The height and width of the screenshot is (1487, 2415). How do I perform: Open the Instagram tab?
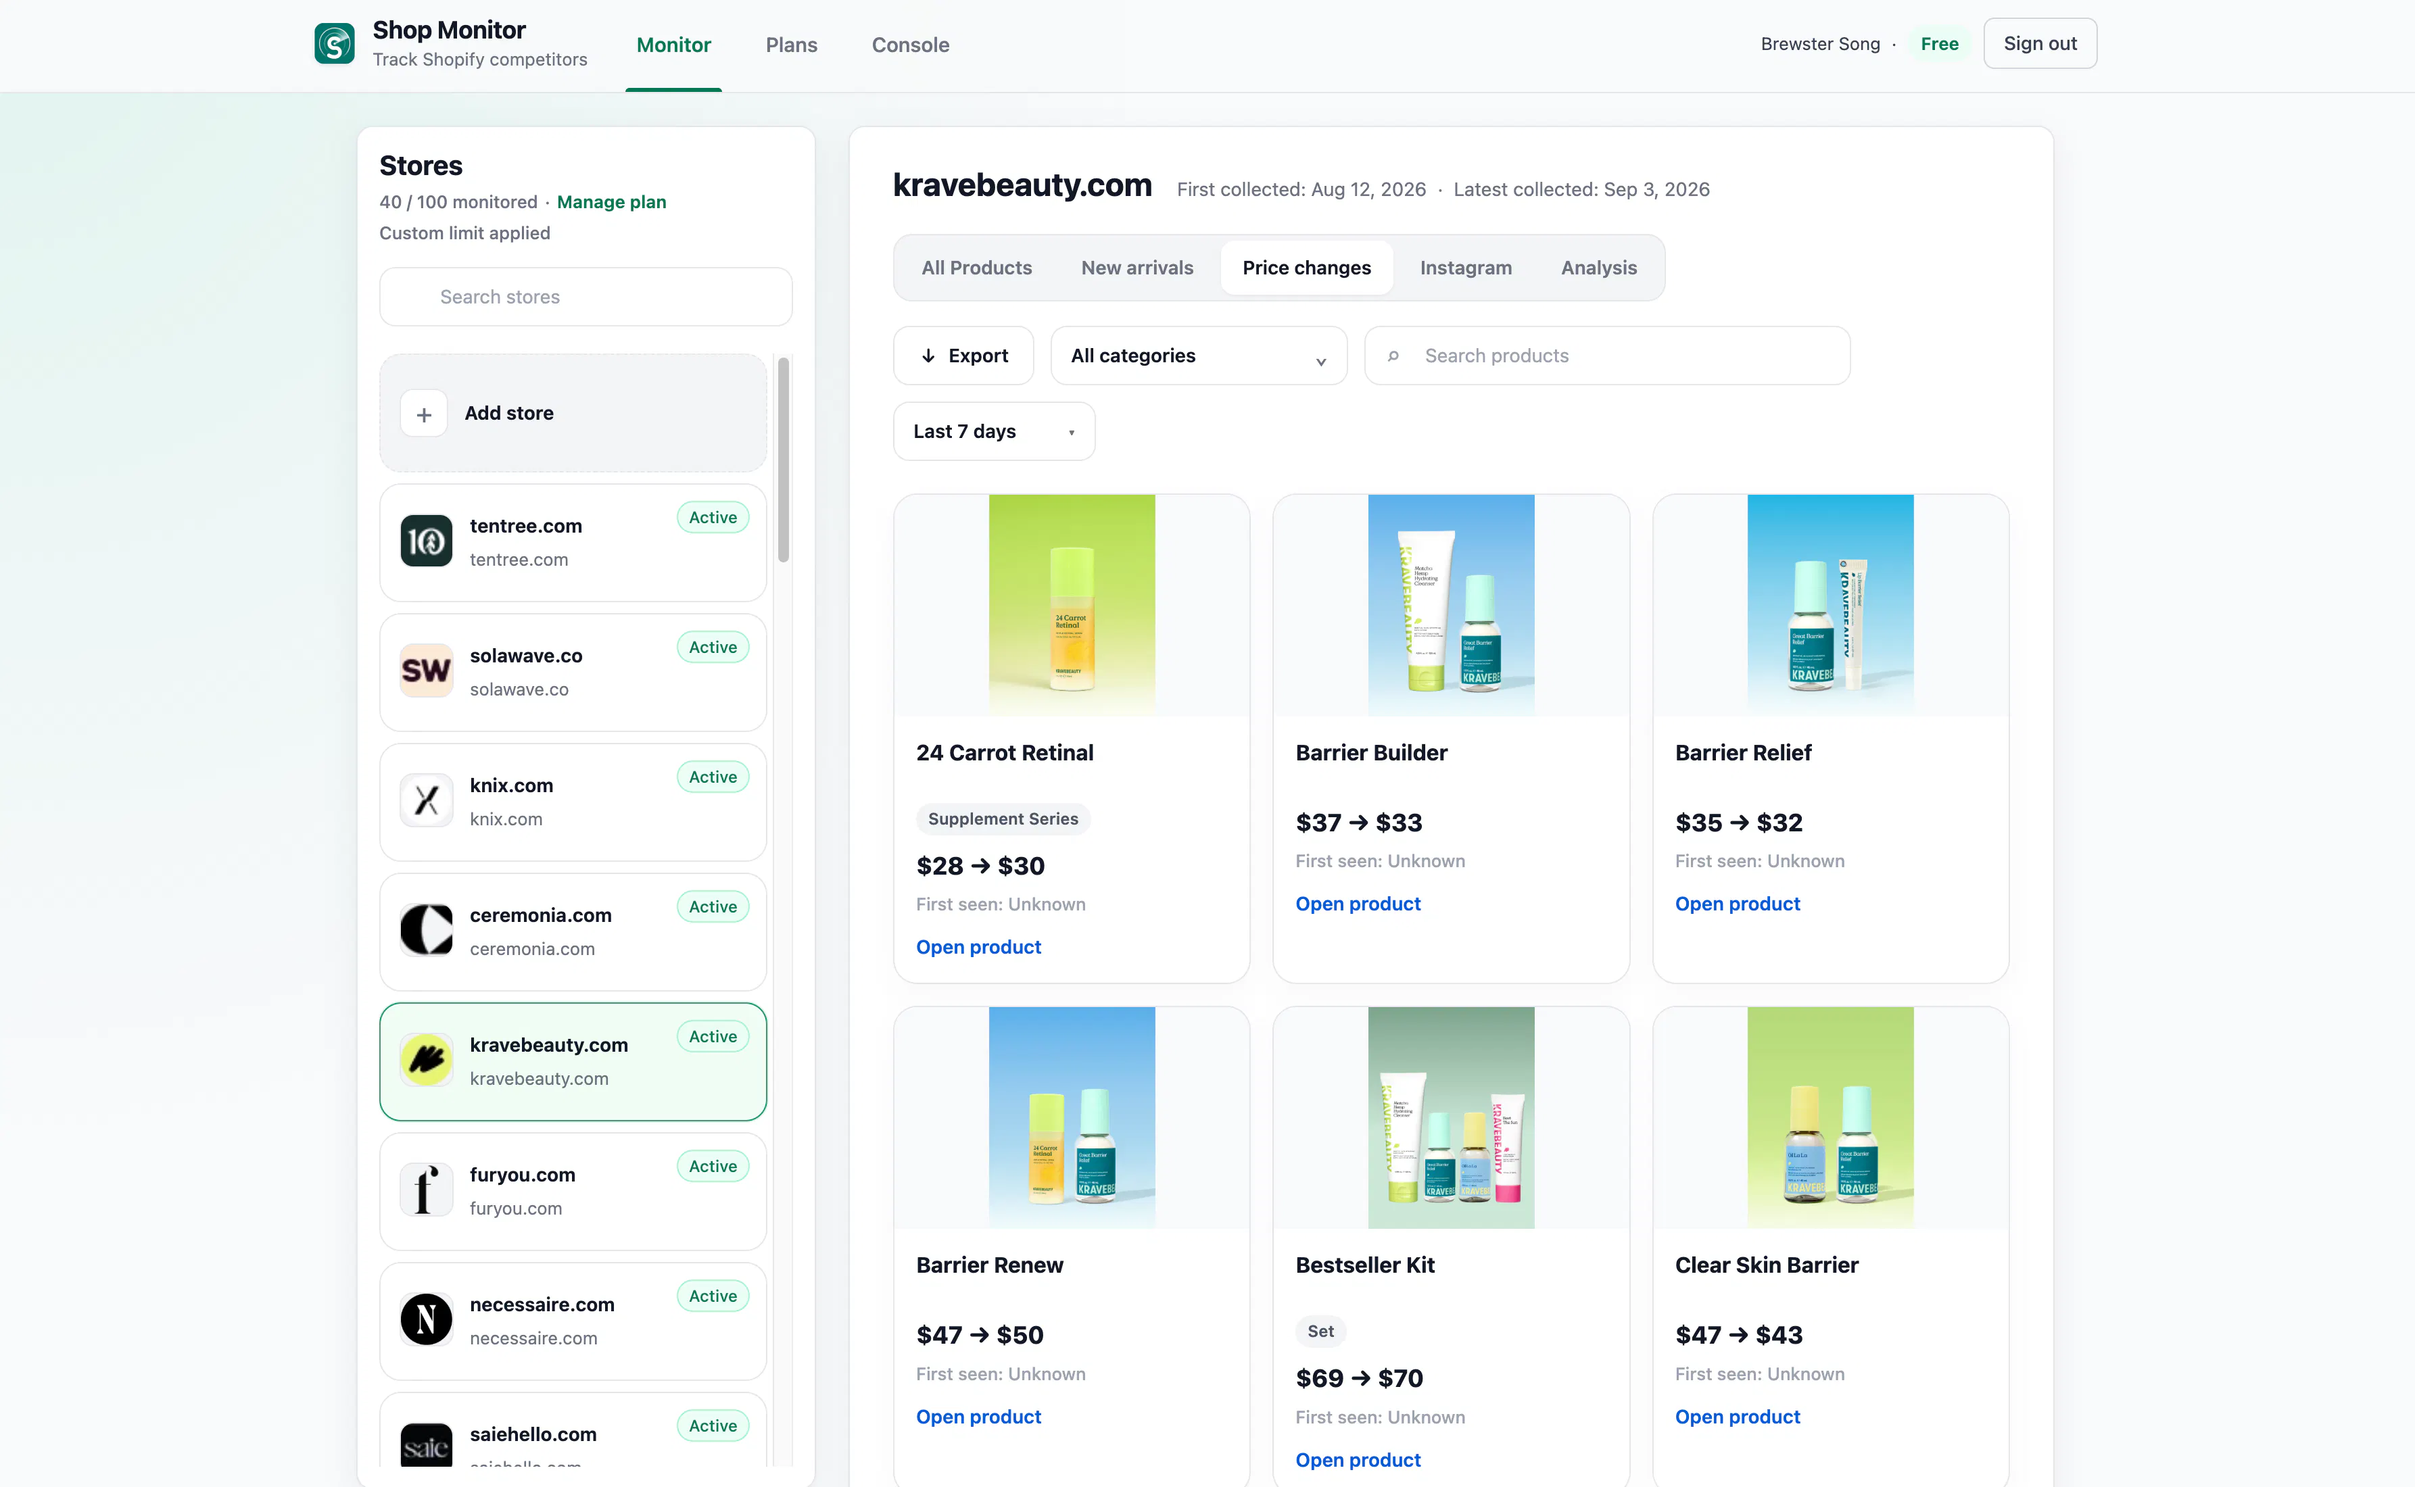point(1466,268)
